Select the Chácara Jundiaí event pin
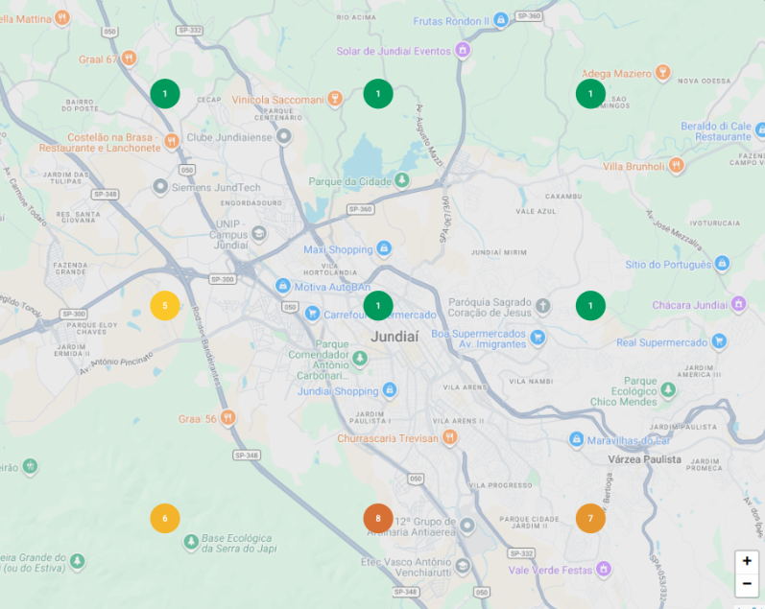Image resolution: width=765 pixels, height=609 pixels. (x=739, y=304)
